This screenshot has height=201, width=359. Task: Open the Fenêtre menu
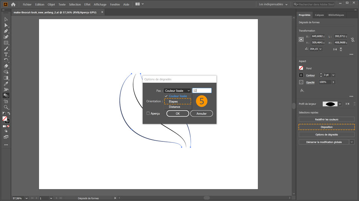pyautogui.click(x=115, y=4)
